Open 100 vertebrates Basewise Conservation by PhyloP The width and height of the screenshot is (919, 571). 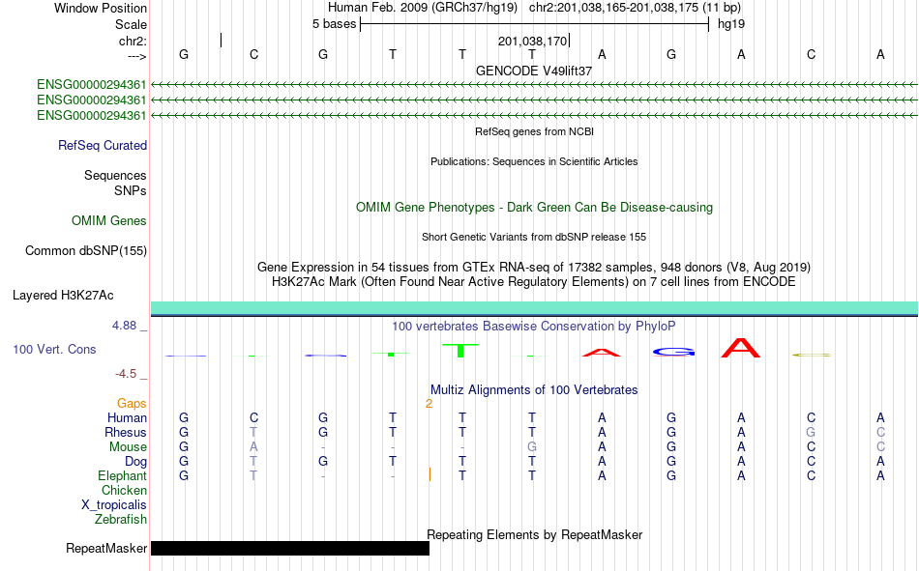(x=534, y=327)
